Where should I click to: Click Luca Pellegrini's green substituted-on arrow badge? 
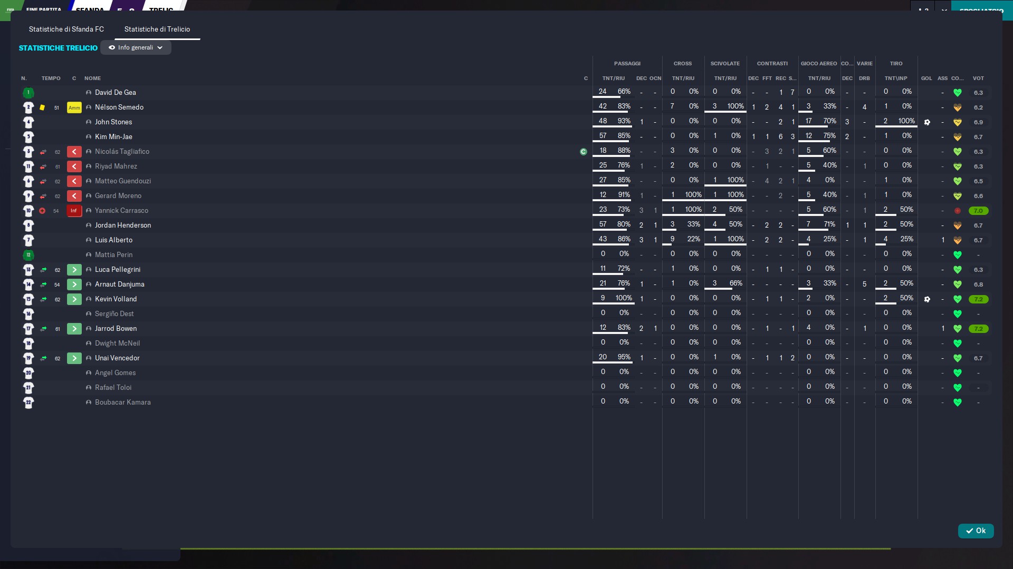click(x=74, y=270)
